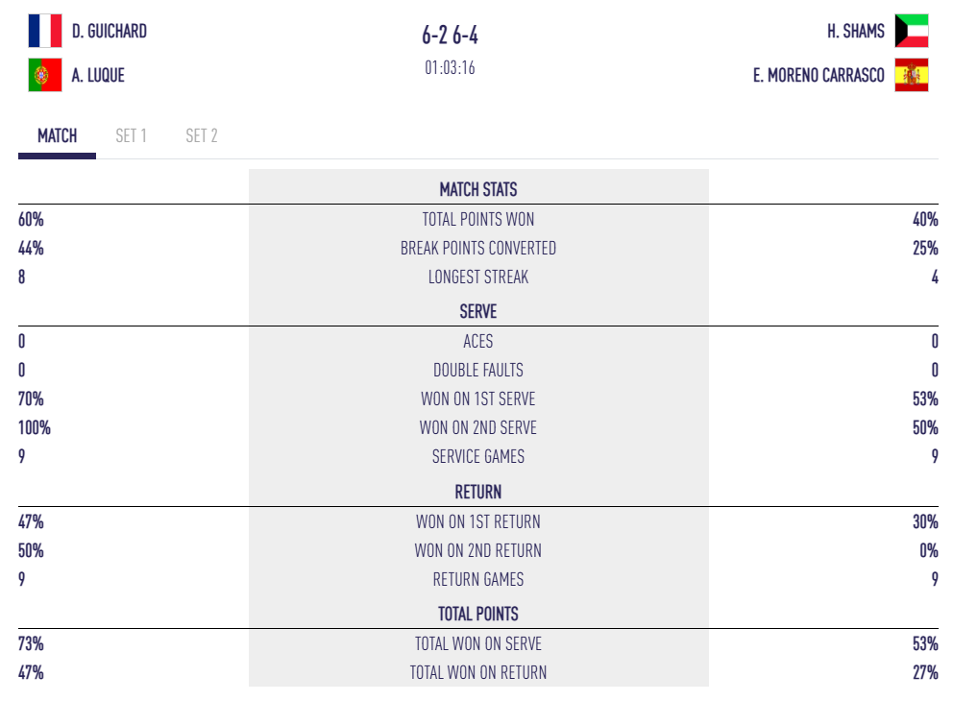Click player name E. Moreno Carrasco
This screenshot has height=701, width=953.
819,75
